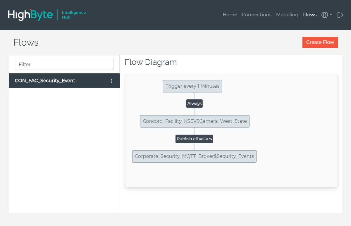Click the logout icon in header

340,15
